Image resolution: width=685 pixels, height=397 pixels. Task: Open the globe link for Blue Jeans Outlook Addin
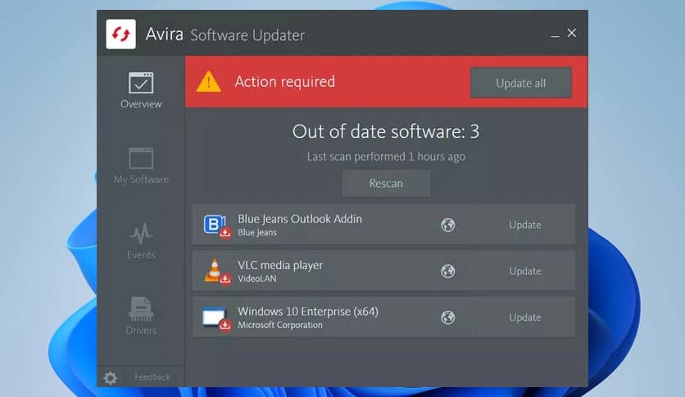(x=447, y=225)
